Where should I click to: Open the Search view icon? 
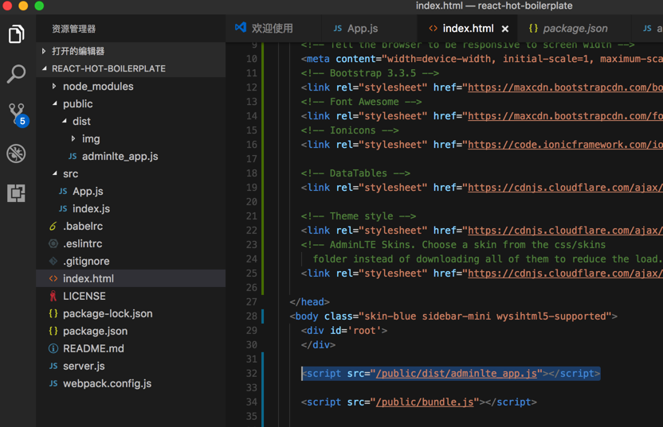(16, 74)
